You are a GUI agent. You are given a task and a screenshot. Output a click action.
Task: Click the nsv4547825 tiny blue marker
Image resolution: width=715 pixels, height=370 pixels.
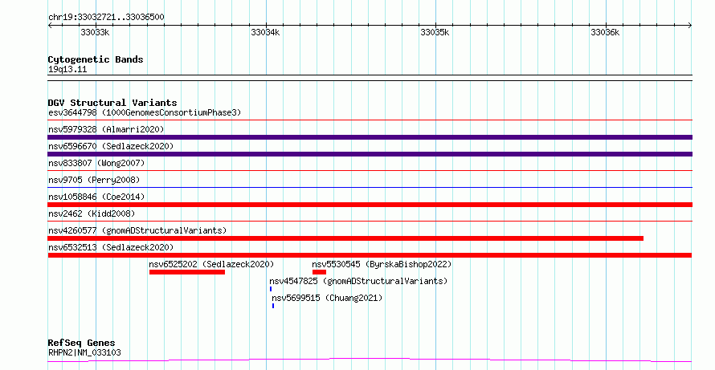click(271, 289)
